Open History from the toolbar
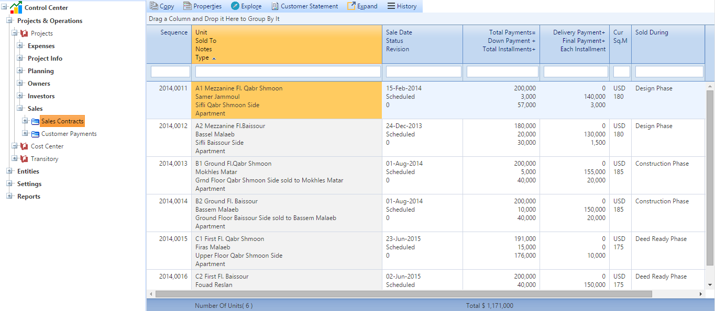715x311 pixels. point(402,6)
